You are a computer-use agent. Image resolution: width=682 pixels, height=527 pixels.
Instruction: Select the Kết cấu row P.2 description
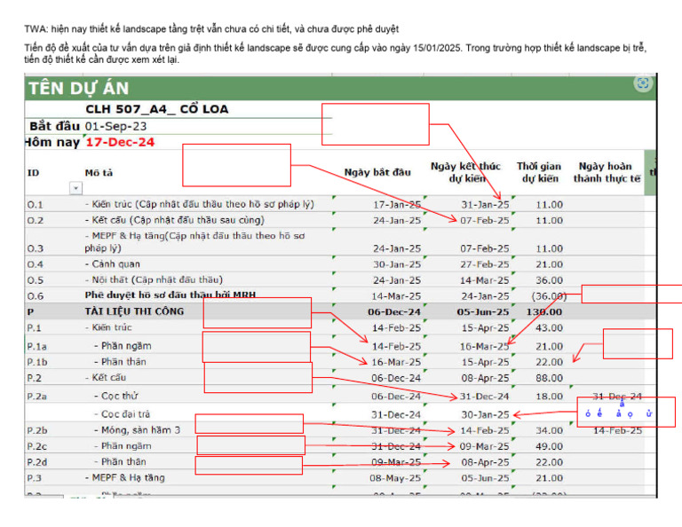[x=106, y=378]
